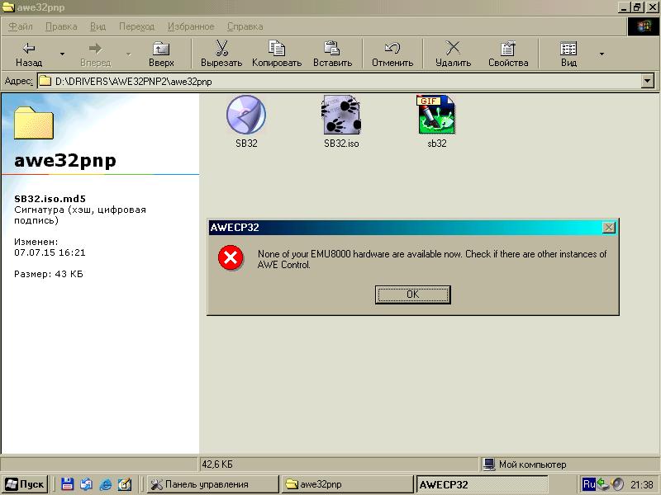This screenshot has width=661, height=495.
Task: Click the Вперед forward arrow button
Action: [x=95, y=54]
